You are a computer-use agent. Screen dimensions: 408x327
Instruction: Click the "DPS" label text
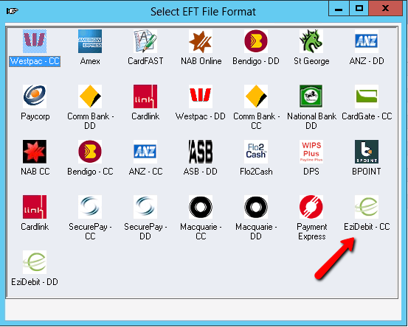311,172
